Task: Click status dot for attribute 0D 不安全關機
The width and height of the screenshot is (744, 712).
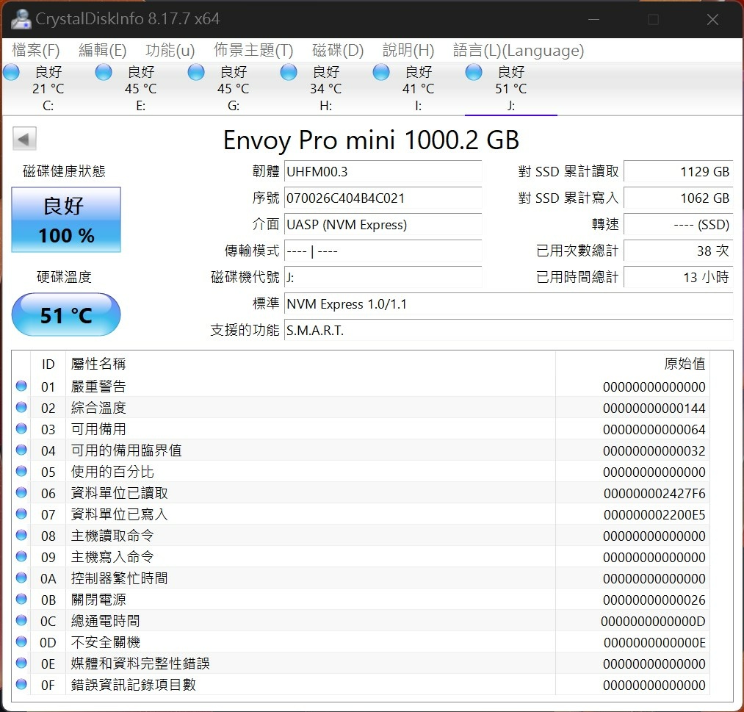Action: 21,641
